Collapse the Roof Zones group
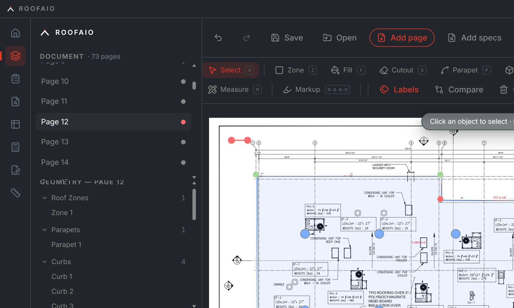Image resolution: width=514 pixels, height=308 pixels. (44, 198)
